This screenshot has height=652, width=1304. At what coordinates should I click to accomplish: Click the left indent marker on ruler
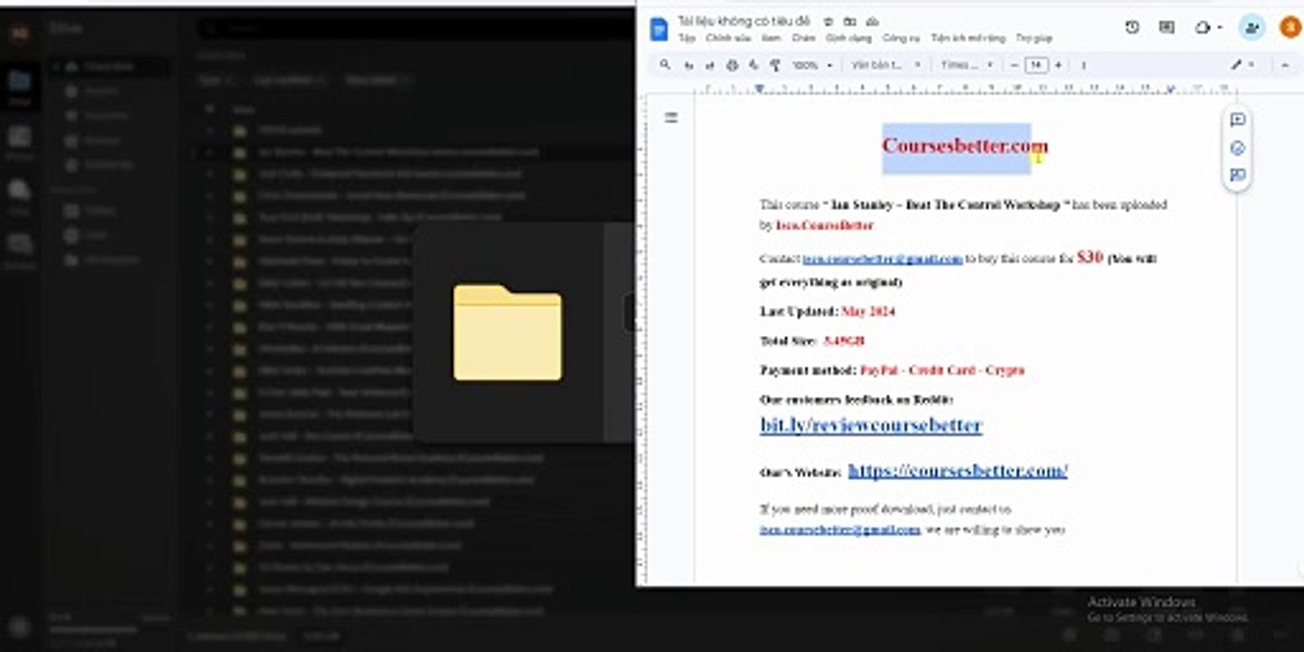[x=759, y=89]
